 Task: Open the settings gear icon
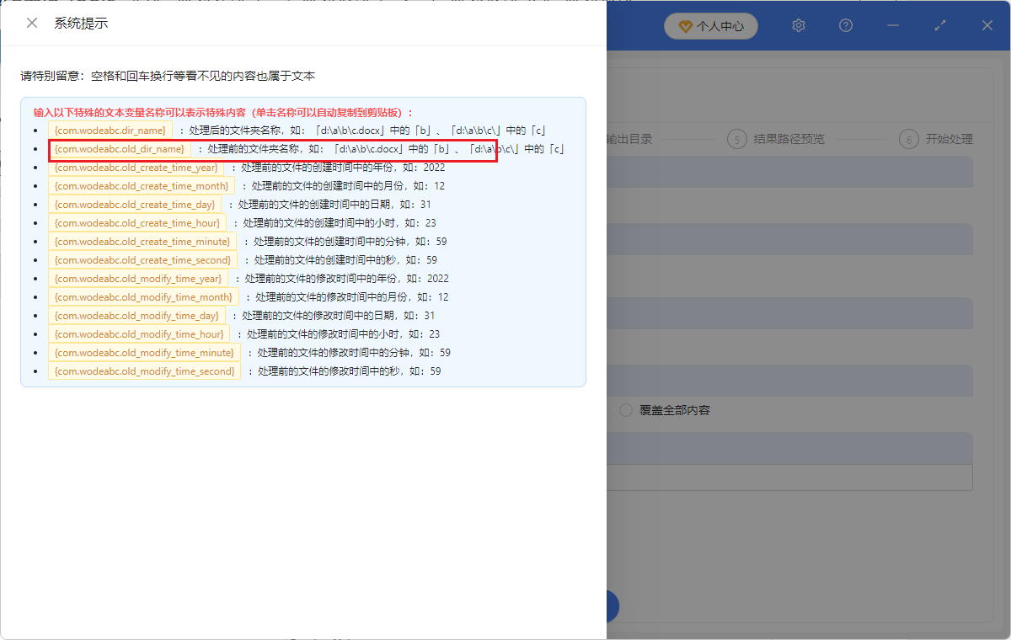798,25
